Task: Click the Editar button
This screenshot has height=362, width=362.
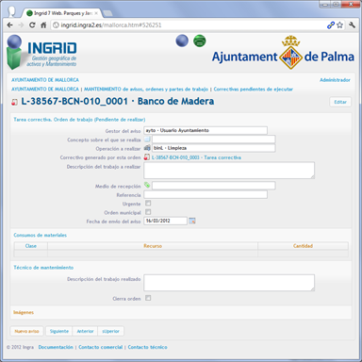Action: (340, 102)
